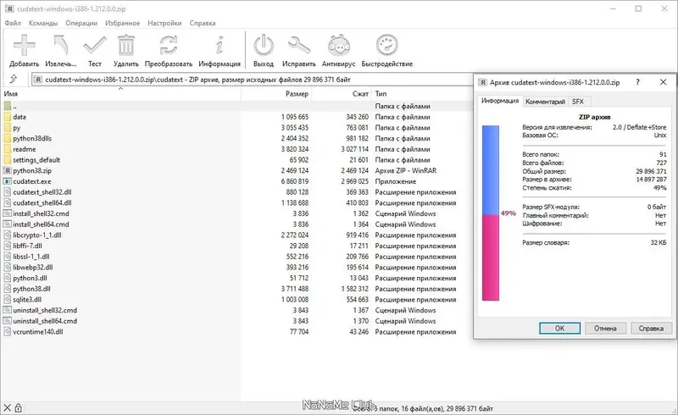Select vcruntime140.dll file

click(x=37, y=332)
